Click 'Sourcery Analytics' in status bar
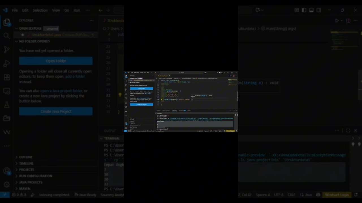This screenshot has height=203, width=362. point(160,131)
